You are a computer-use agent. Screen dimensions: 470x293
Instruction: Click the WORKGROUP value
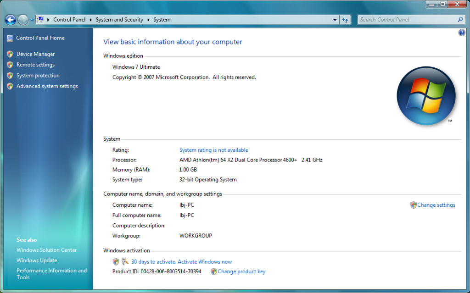pyautogui.click(x=196, y=236)
